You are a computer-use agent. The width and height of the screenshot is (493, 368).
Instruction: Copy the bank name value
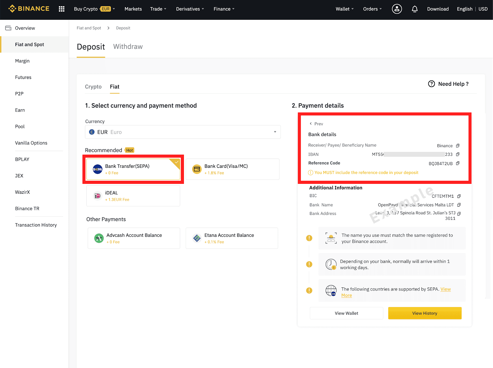tap(459, 205)
